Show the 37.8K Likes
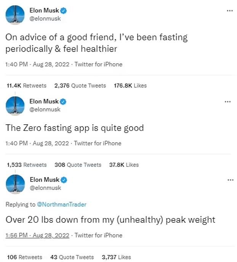The image size is (237, 262). (124, 165)
